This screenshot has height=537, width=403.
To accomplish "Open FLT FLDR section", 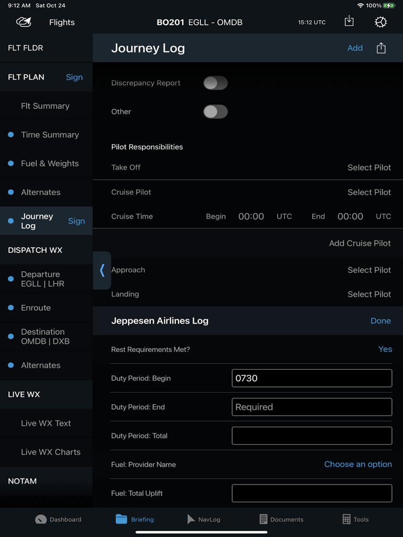I will tap(46, 48).
